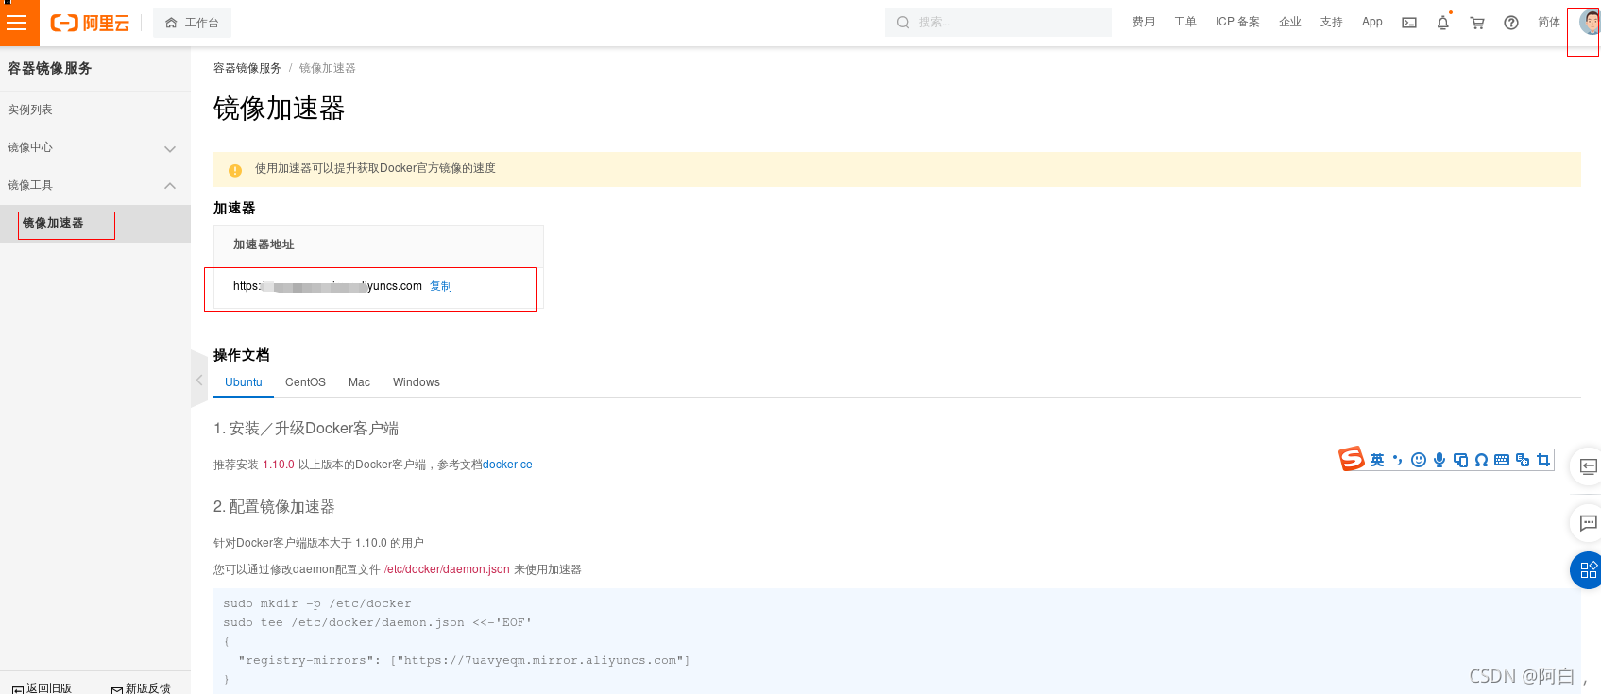This screenshot has width=1601, height=694.
Task: Open the 工单 menu
Action: [1184, 22]
